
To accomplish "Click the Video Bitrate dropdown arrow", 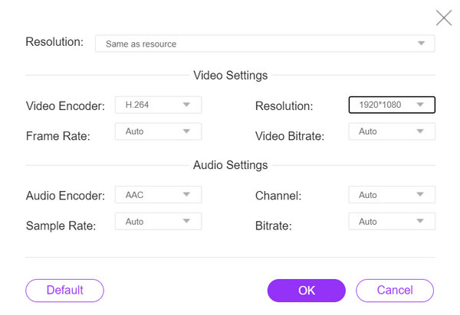I will (x=420, y=132).
